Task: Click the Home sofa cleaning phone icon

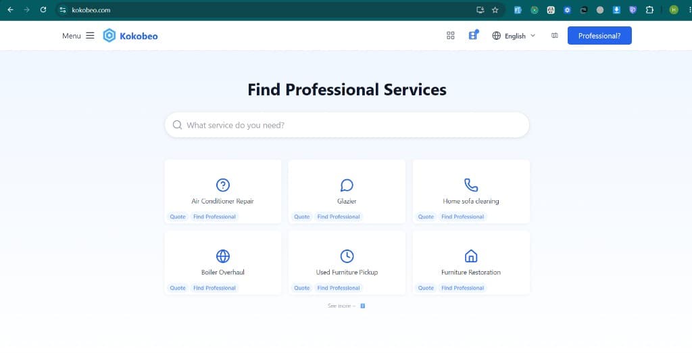Action: pyautogui.click(x=471, y=185)
